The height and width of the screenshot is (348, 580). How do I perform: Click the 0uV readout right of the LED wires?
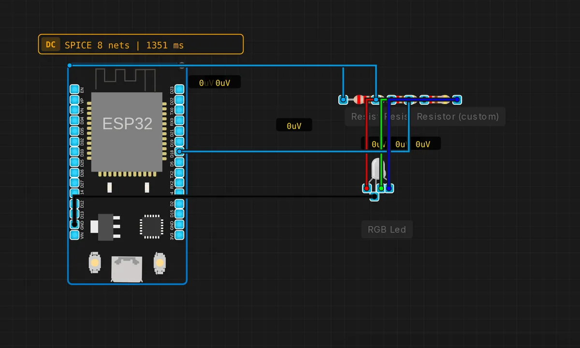[423, 144]
